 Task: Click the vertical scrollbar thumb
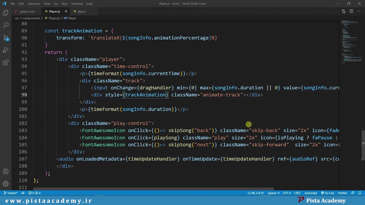(x=363, y=145)
